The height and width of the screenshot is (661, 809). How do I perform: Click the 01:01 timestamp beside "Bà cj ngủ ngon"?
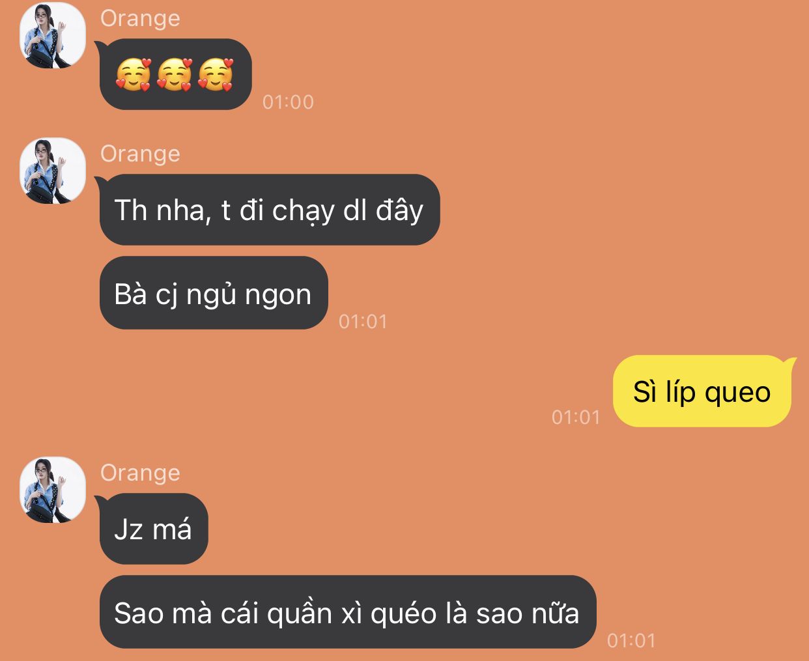[x=363, y=322]
